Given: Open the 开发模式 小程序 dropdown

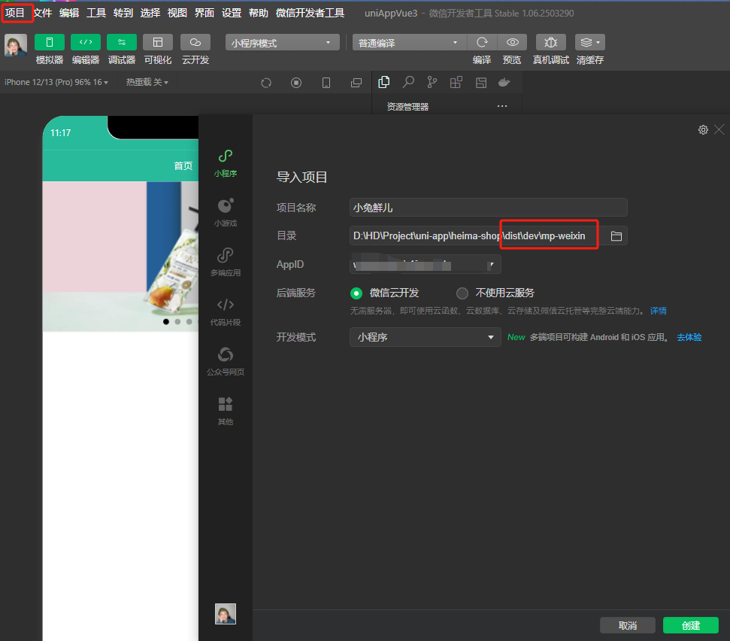Looking at the screenshot, I should pyautogui.click(x=425, y=337).
